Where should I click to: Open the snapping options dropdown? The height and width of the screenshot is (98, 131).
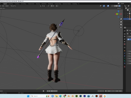pyautogui.click(x=54, y=6)
